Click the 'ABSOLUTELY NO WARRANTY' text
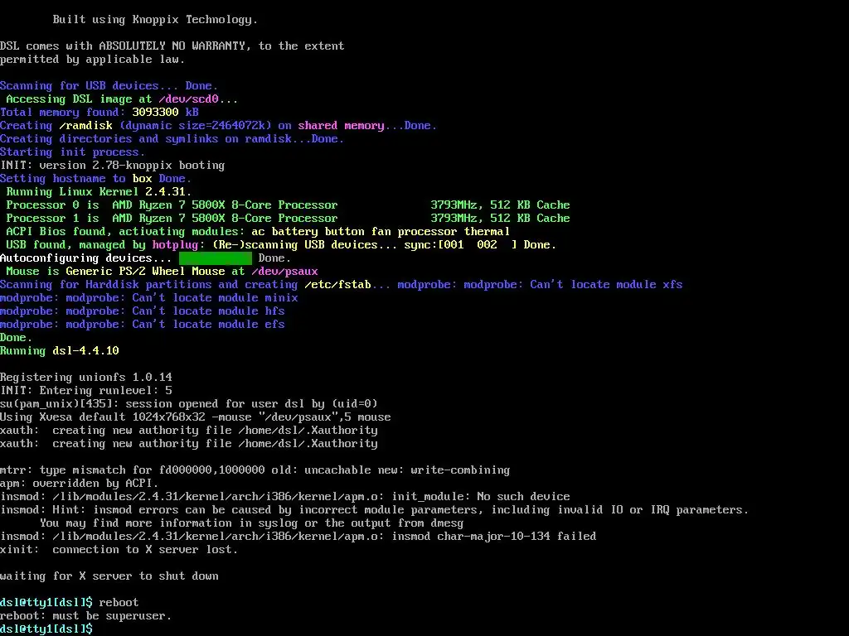This screenshot has width=849, height=636. pyautogui.click(x=172, y=46)
